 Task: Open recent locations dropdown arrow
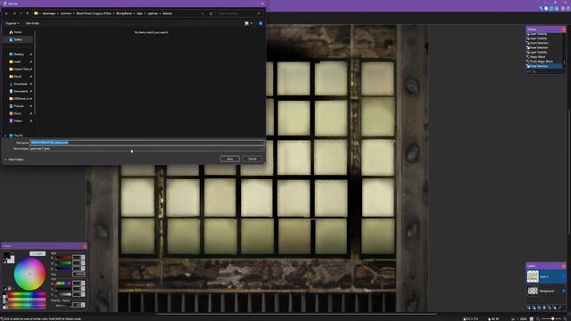point(21,13)
